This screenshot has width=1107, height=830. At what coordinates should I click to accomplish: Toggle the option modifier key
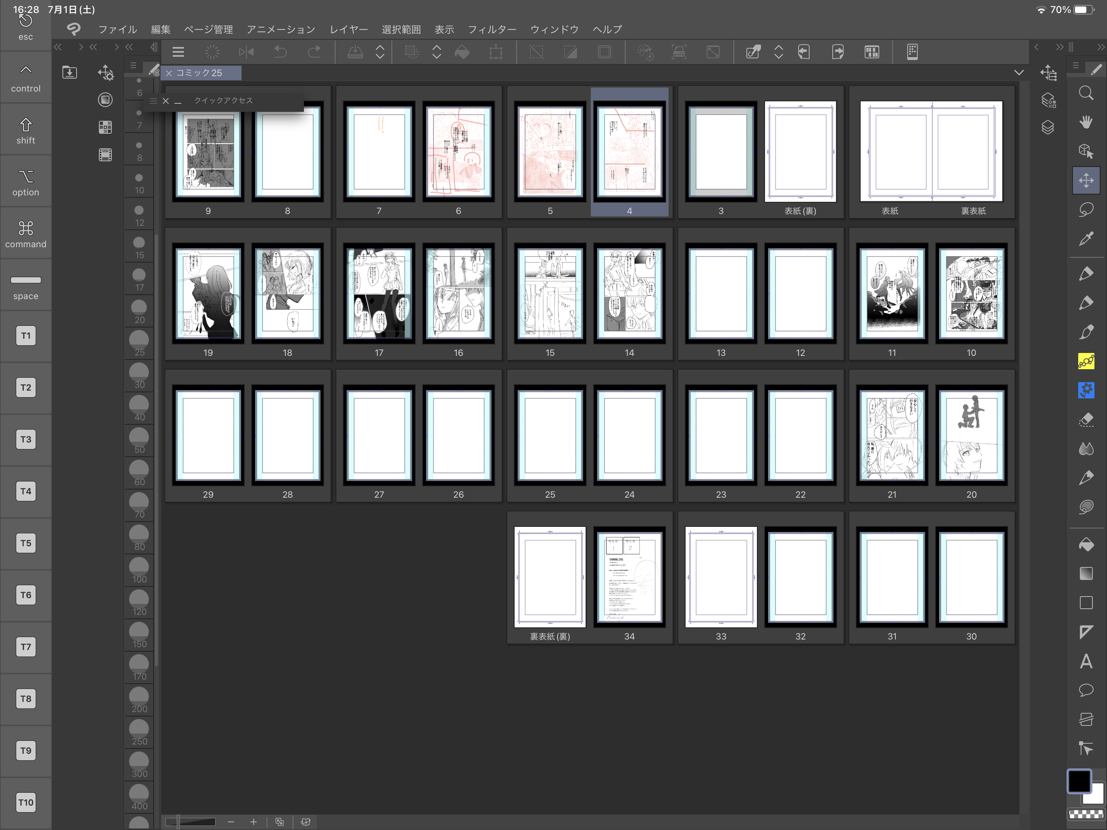[x=26, y=182]
